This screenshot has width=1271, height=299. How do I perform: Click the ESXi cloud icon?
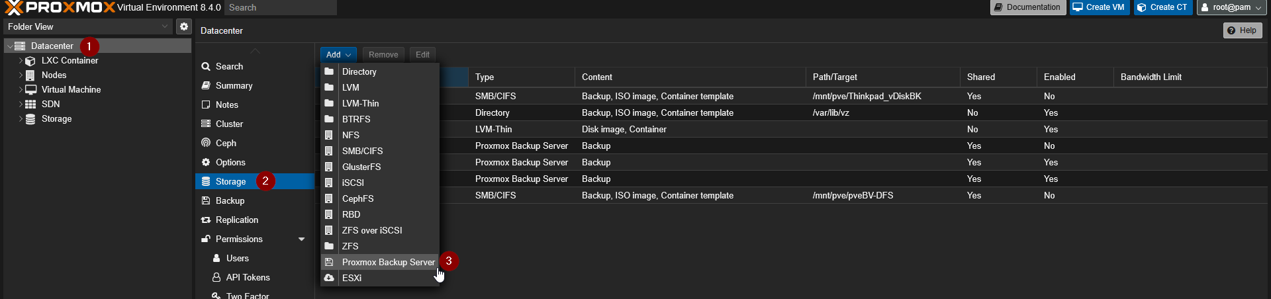click(329, 278)
